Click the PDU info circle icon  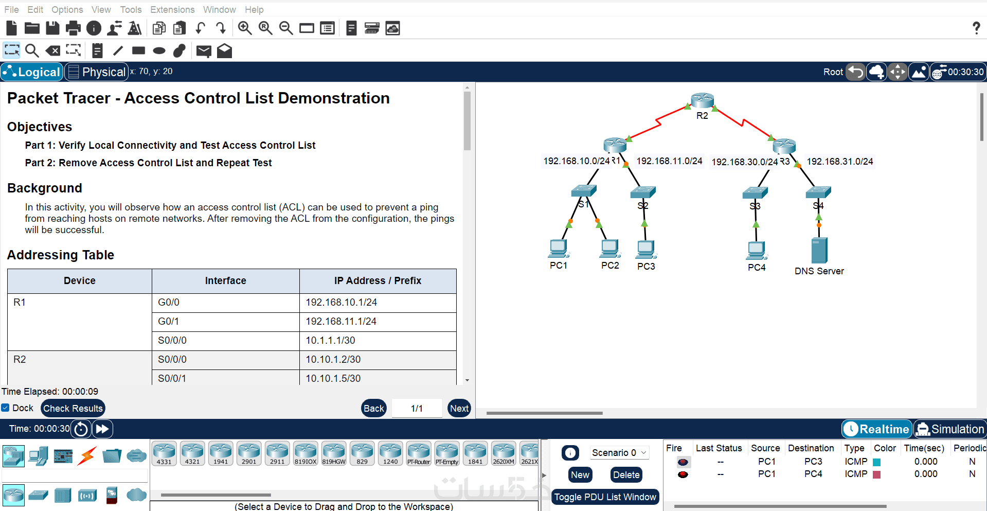pyautogui.click(x=570, y=453)
